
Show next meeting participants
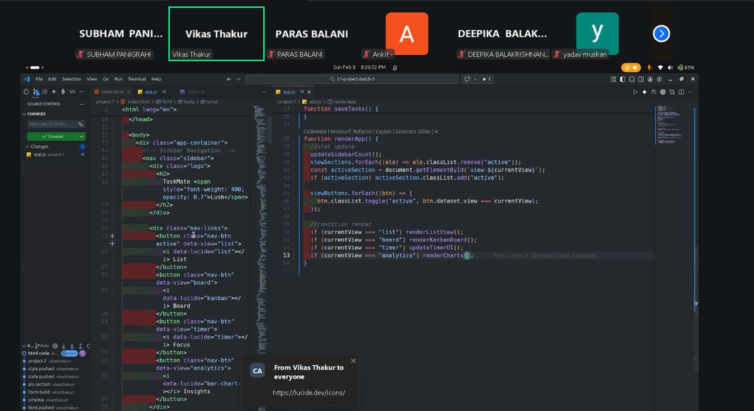661,34
